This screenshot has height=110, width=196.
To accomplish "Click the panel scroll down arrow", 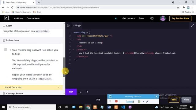I will click(x=64, y=94).
